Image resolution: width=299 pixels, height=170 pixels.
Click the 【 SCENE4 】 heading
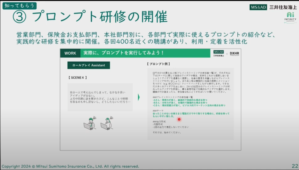77,78
